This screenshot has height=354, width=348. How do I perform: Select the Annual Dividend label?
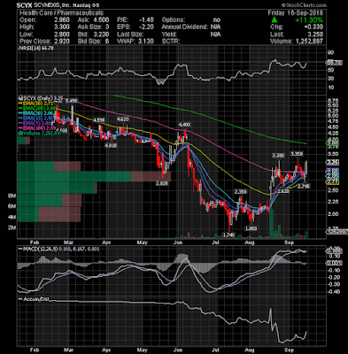coord(185,27)
